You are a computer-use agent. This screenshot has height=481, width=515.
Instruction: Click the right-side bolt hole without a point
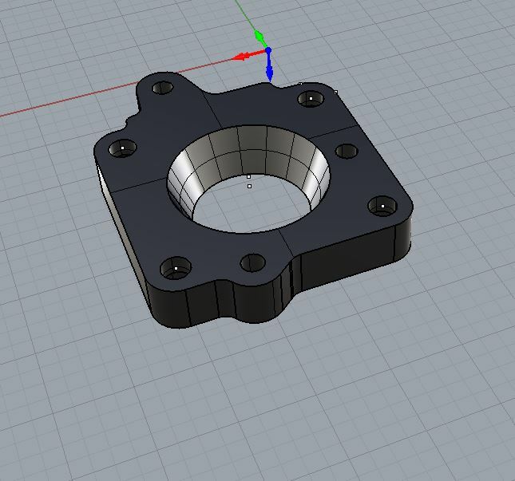[346, 151]
